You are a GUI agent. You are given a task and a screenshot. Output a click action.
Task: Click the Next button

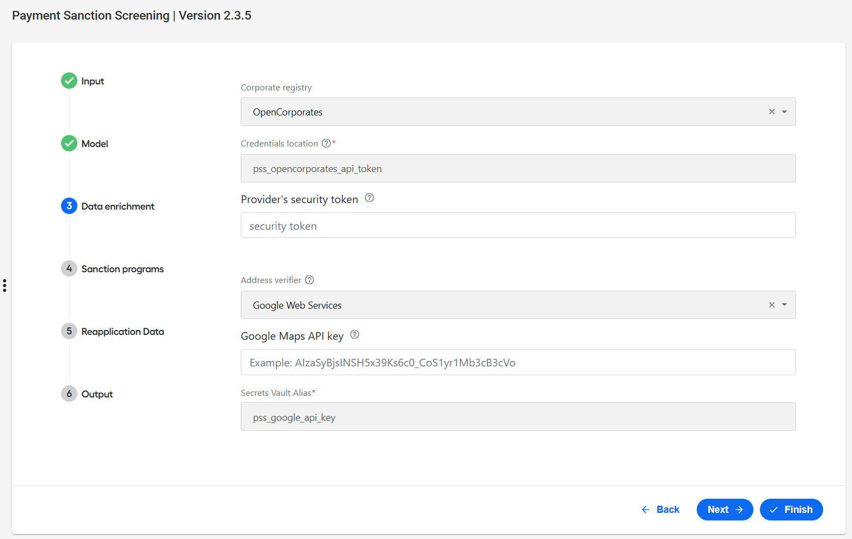(x=725, y=510)
